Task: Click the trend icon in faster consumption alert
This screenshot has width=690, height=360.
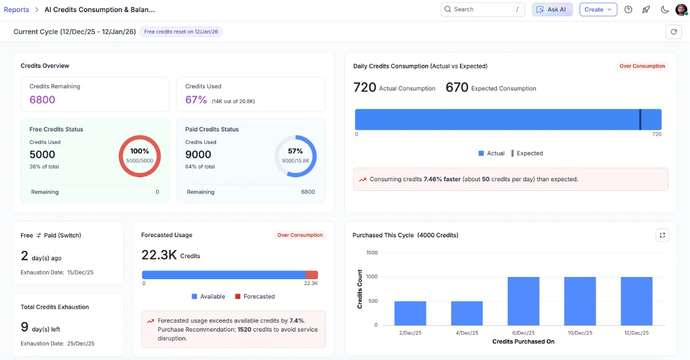Action: (x=363, y=179)
